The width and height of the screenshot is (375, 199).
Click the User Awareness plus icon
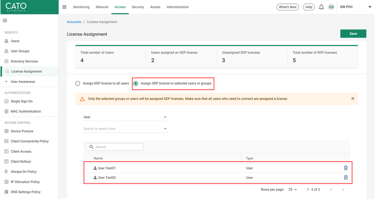point(7,82)
